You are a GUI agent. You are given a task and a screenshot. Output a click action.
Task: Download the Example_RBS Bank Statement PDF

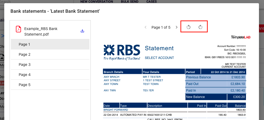[82, 31]
